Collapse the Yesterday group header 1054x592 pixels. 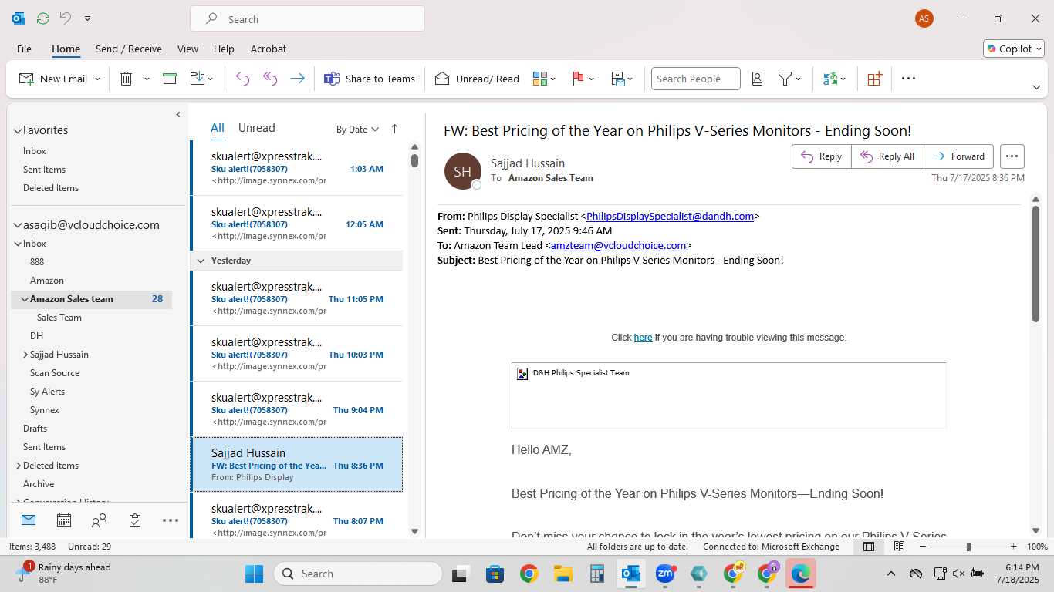(x=201, y=261)
